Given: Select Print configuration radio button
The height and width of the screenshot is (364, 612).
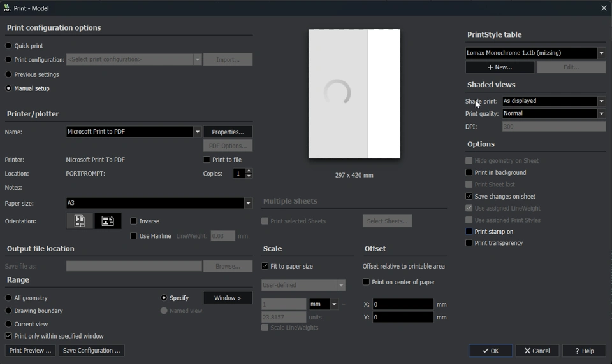Looking at the screenshot, I should click(x=8, y=60).
